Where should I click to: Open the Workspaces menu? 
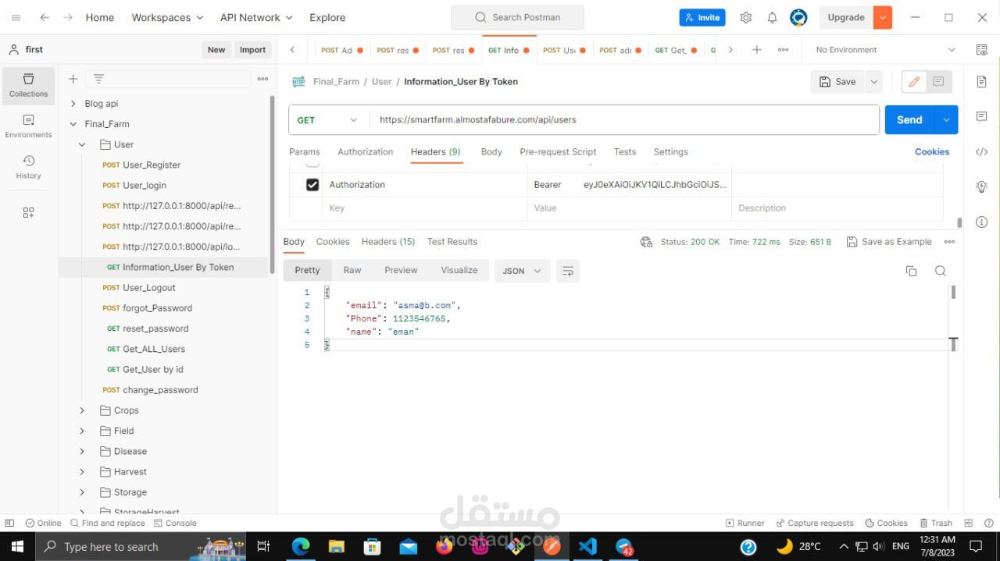pos(167,17)
